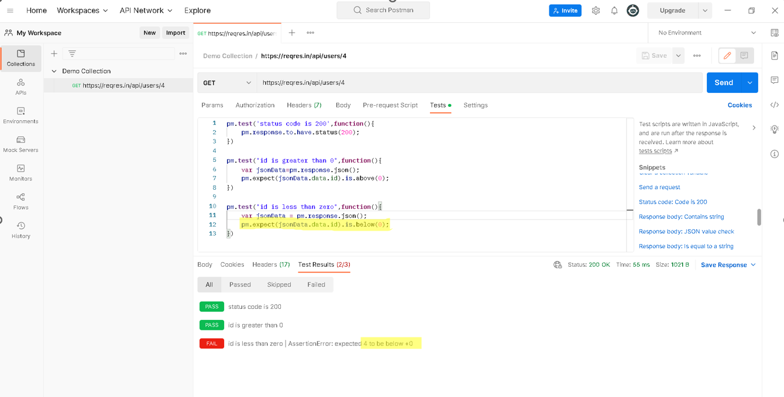Open the Upgrade dropdown arrow
The image size is (784, 397).
[x=705, y=11]
